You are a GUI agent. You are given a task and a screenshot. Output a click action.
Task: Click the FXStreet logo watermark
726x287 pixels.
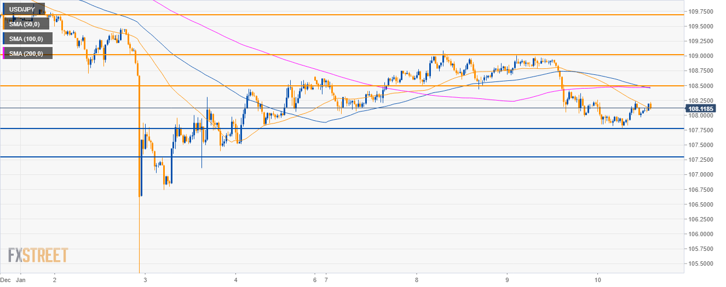click(38, 255)
